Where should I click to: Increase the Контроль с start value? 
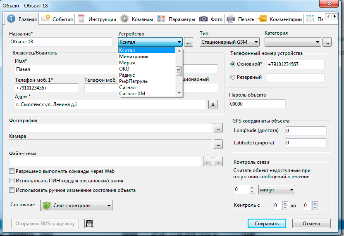point(285,203)
